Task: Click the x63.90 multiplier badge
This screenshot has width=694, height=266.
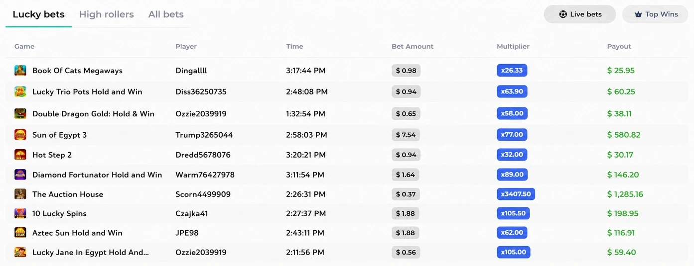Action: pos(512,91)
